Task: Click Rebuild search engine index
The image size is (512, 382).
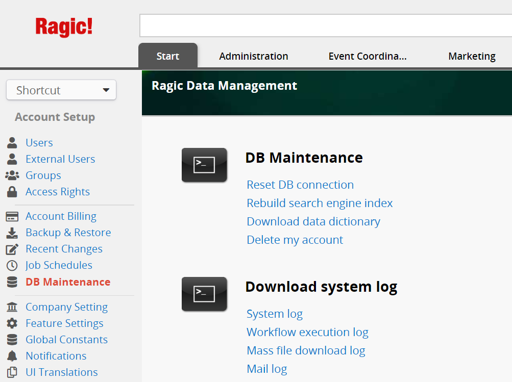Action: pyautogui.click(x=320, y=203)
